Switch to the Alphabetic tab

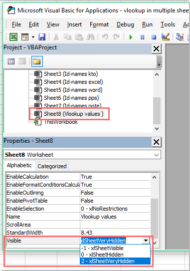(19, 165)
